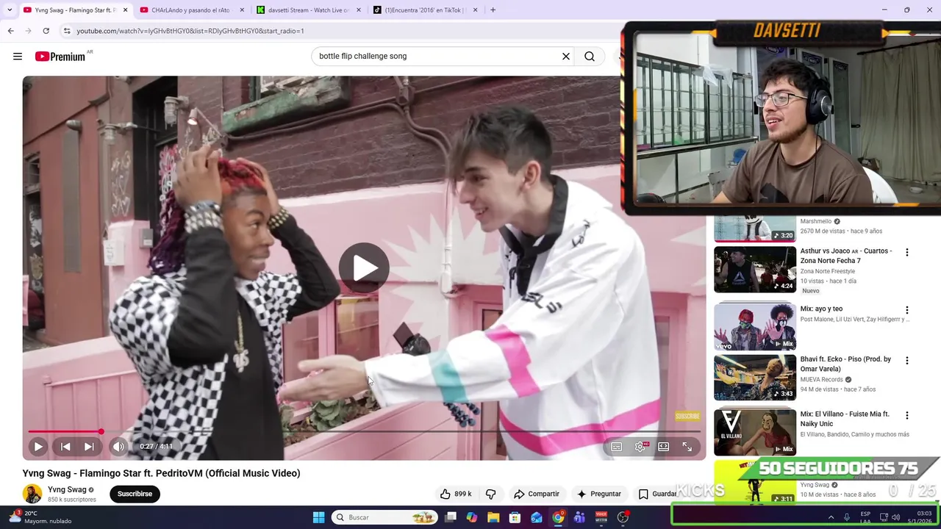Viewport: 941px width, 529px height.
Task: Open Microsoft Store from the taskbar
Action: click(515, 517)
